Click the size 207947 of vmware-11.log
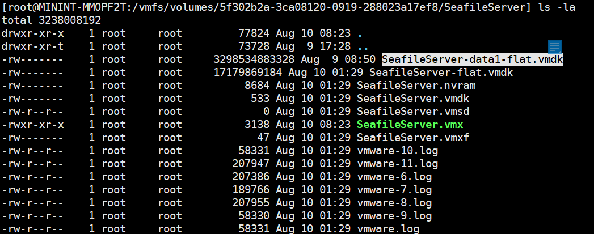The width and height of the screenshot is (594, 234). pos(251,164)
